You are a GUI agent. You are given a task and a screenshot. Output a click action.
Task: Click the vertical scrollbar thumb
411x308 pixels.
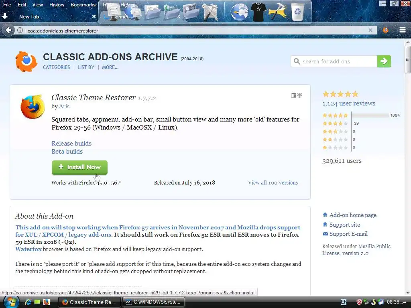point(407,59)
